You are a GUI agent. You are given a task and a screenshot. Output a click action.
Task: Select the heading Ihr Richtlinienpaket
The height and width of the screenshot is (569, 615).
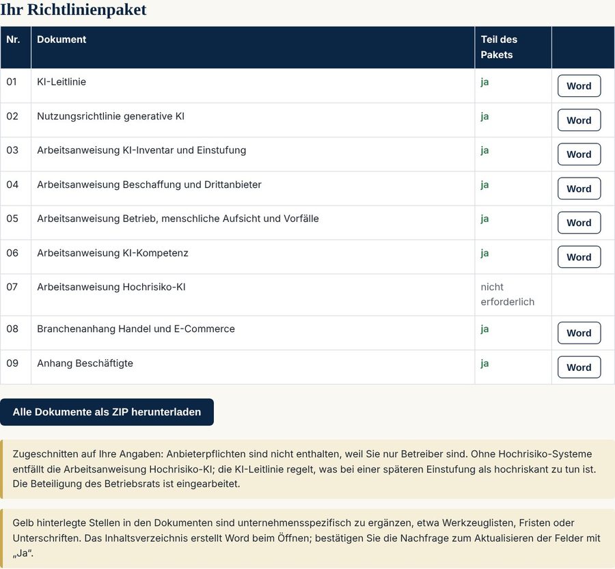[x=73, y=10]
